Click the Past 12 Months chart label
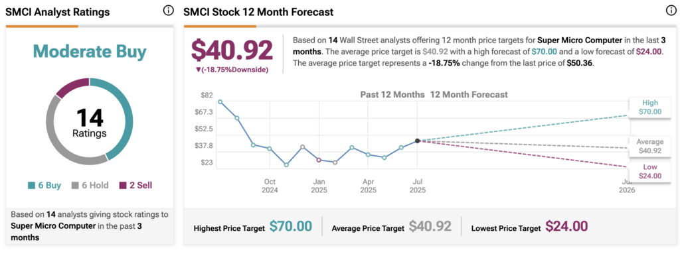Image resolution: width=680 pixels, height=258 pixels. [392, 94]
